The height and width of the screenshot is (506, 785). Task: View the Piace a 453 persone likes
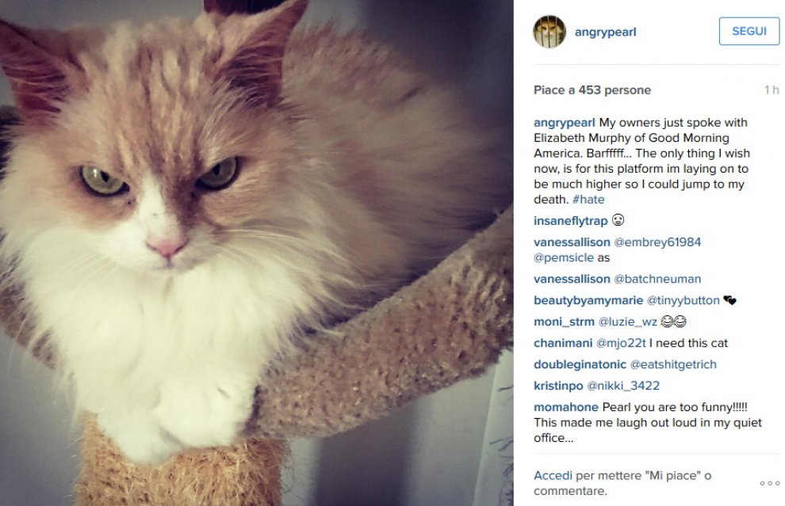592,90
